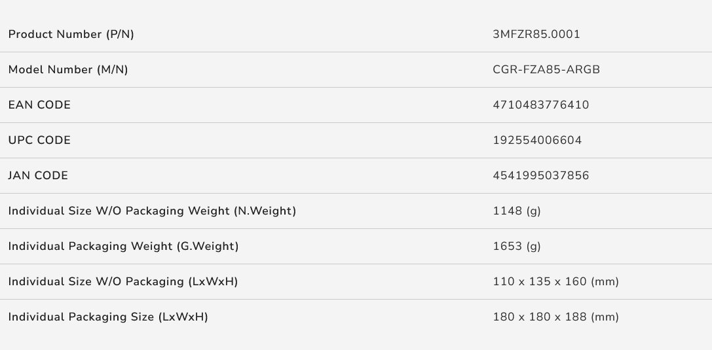Select the EAN value 4710483776410
The height and width of the screenshot is (350, 712).
click(541, 105)
